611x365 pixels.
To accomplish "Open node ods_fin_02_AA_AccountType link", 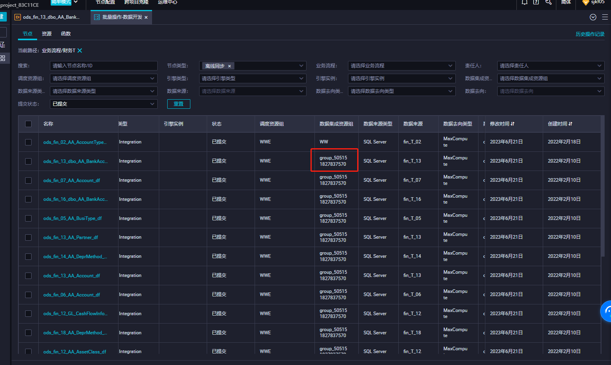I will pyautogui.click(x=75, y=142).
